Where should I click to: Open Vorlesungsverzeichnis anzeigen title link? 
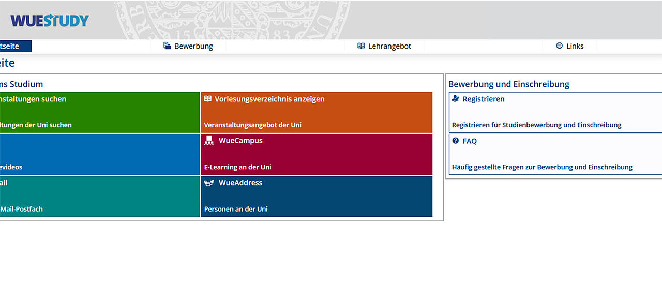[269, 99]
